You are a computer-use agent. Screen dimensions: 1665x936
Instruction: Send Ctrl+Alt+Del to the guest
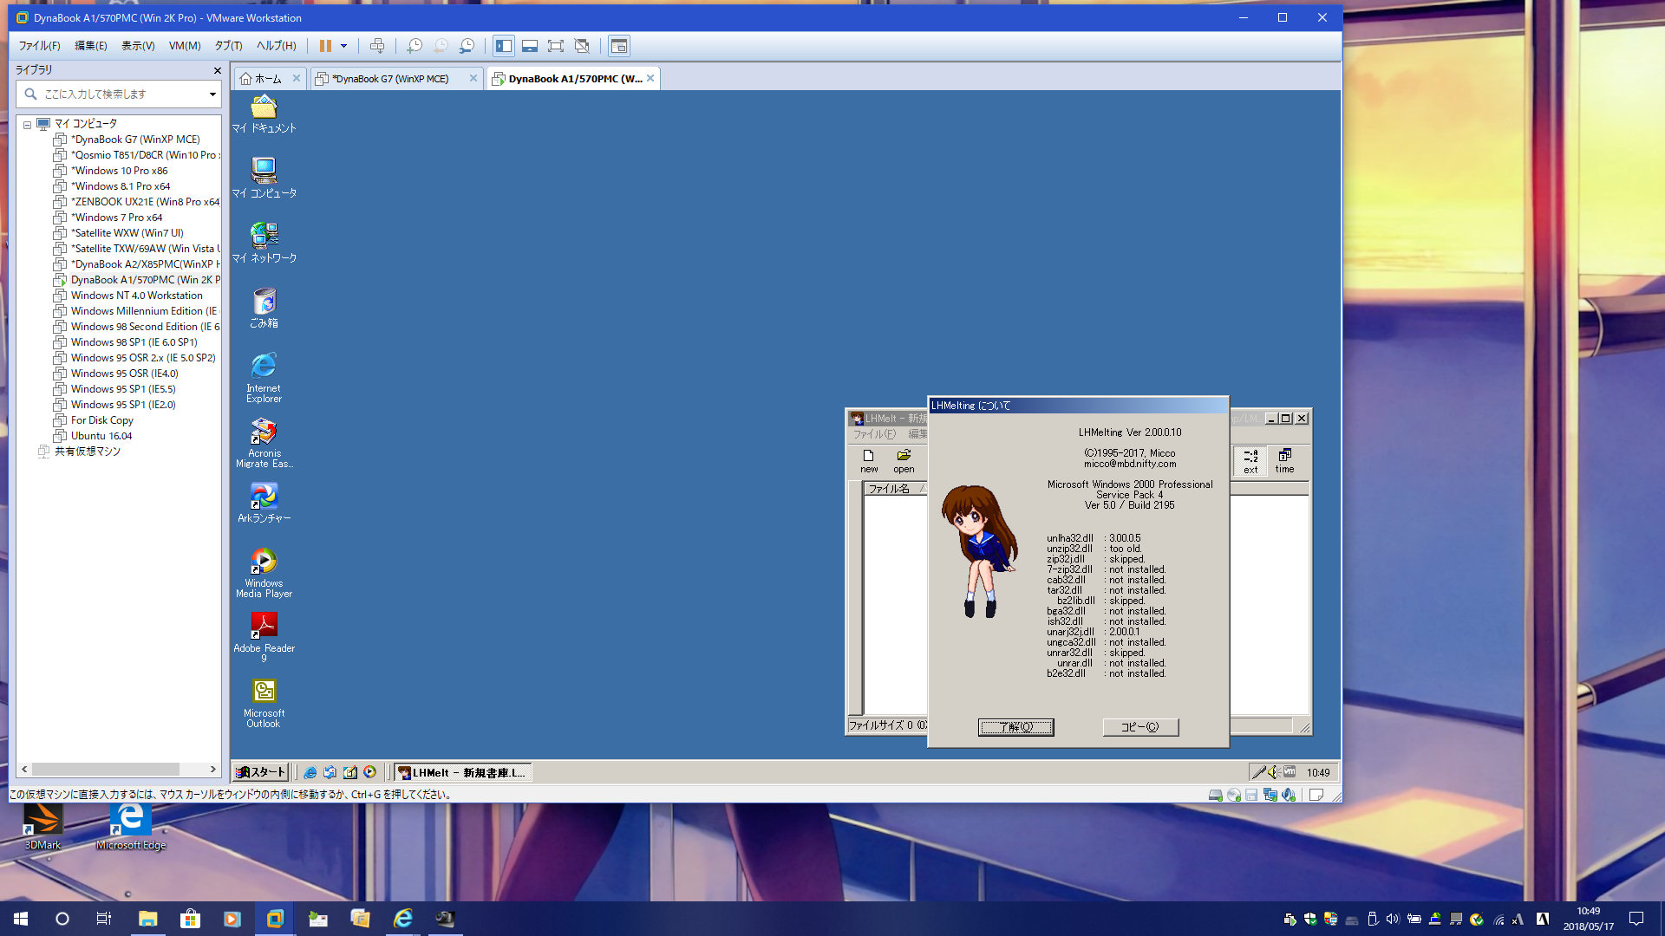click(x=377, y=46)
